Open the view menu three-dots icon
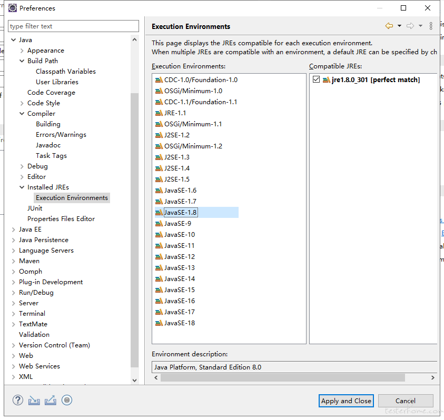Image resolution: width=444 pixels, height=420 pixels. pyautogui.click(x=431, y=26)
